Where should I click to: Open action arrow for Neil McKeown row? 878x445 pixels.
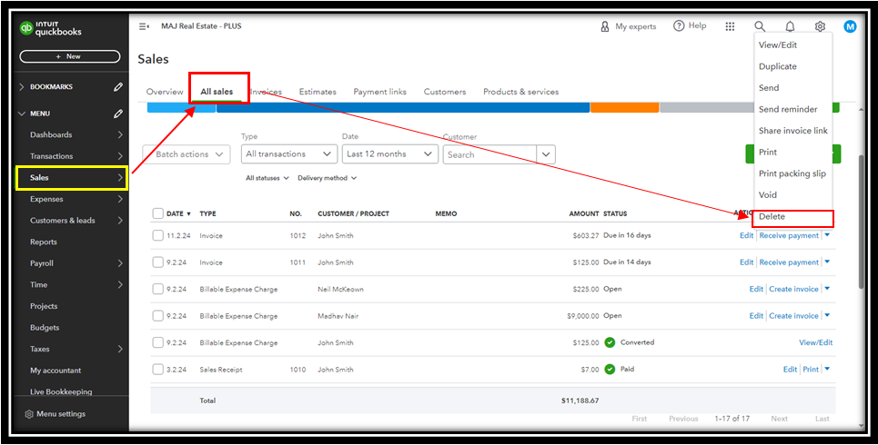(827, 289)
